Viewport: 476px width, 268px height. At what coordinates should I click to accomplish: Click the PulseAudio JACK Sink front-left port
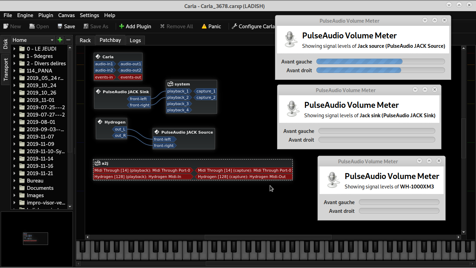pos(139,99)
